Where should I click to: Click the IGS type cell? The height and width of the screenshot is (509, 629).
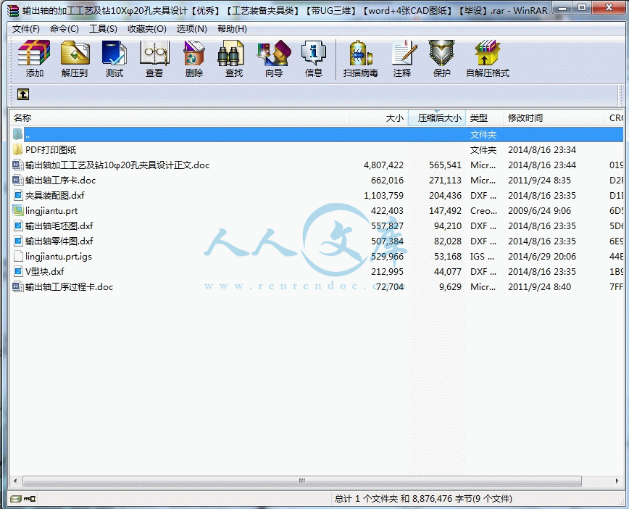point(483,256)
